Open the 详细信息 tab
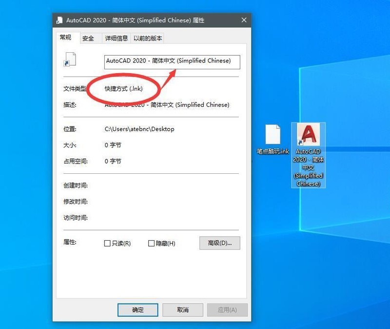Screen dimensions: 390x329 pos(116,38)
